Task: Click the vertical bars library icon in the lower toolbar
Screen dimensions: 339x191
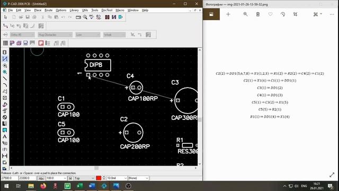Action: [5, 43]
